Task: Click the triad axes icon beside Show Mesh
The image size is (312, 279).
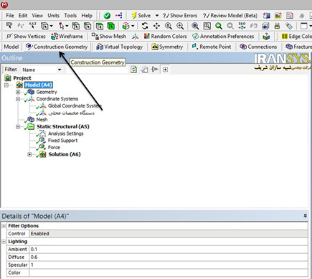Action: [135, 37]
